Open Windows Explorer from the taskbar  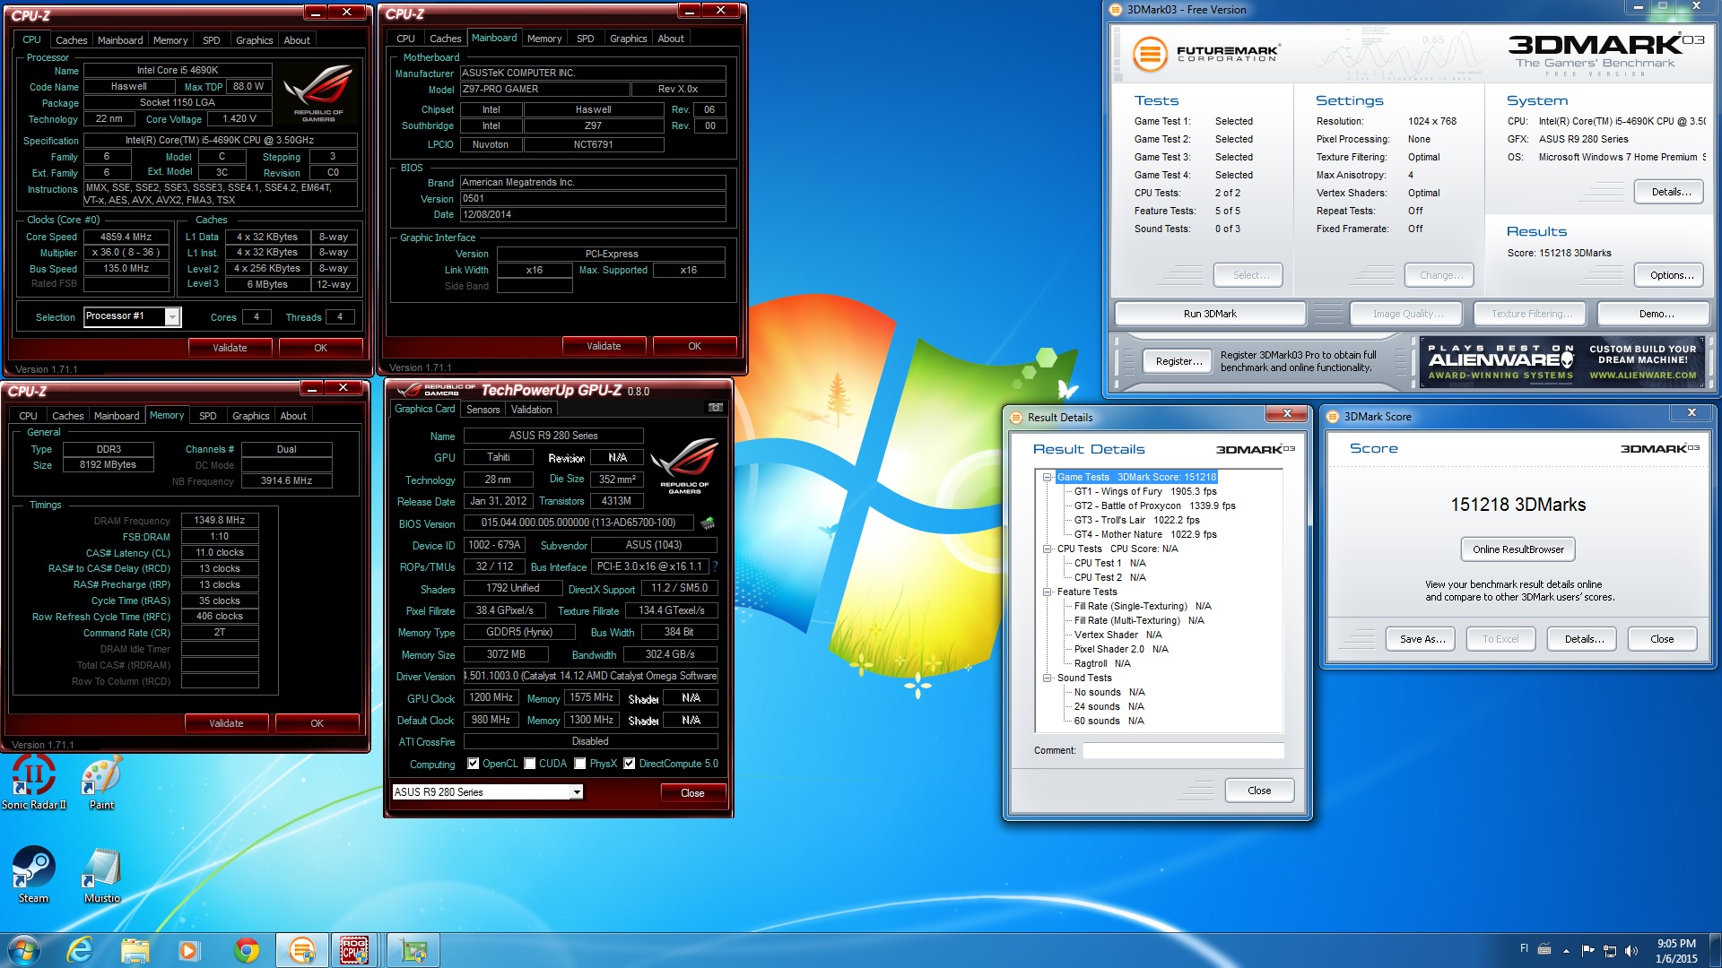click(x=135, y=950)
